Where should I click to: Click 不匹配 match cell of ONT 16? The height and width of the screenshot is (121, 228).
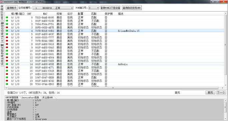[x=95, y=71]
